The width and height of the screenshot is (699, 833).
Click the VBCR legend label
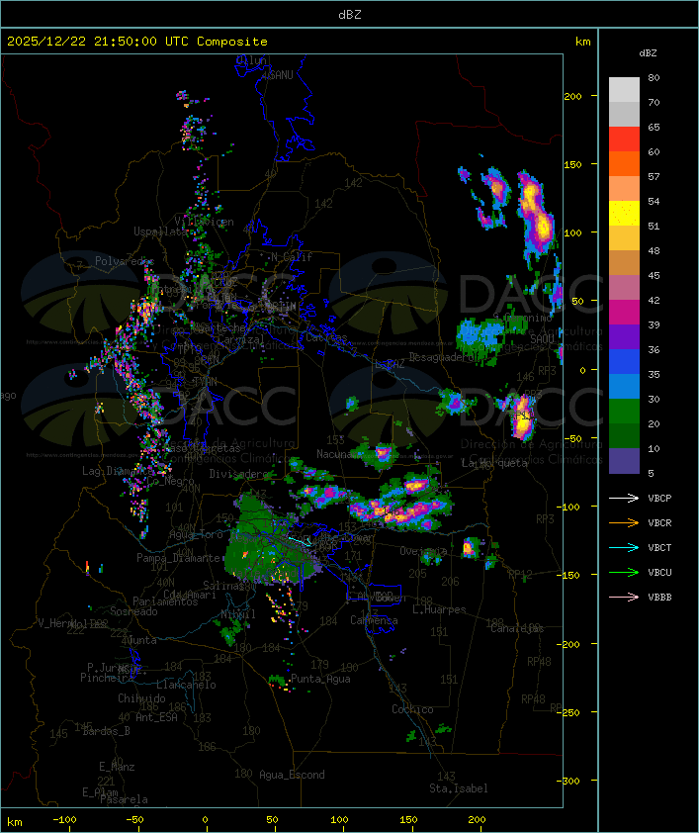[x=659, y=522]
